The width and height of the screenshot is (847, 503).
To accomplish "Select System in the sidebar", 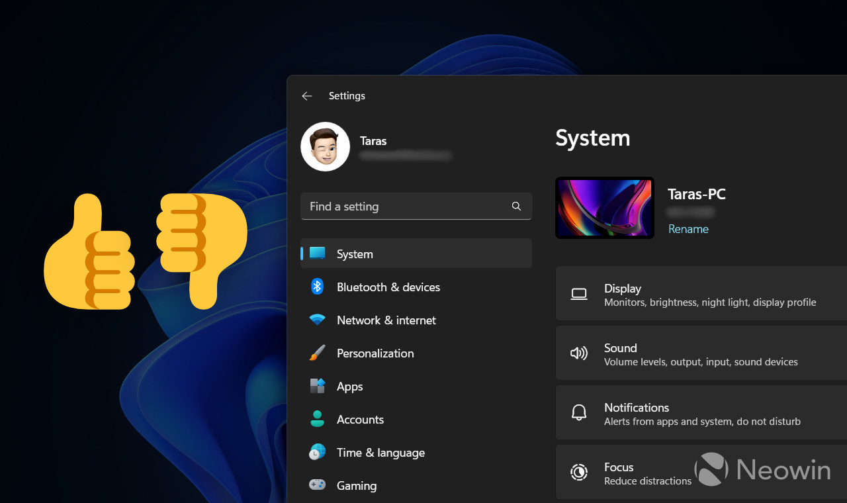I will tap(416, 253).
